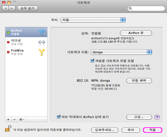
Task: Open the 위치 location dropdown
Action: click(x=93, y=20)
